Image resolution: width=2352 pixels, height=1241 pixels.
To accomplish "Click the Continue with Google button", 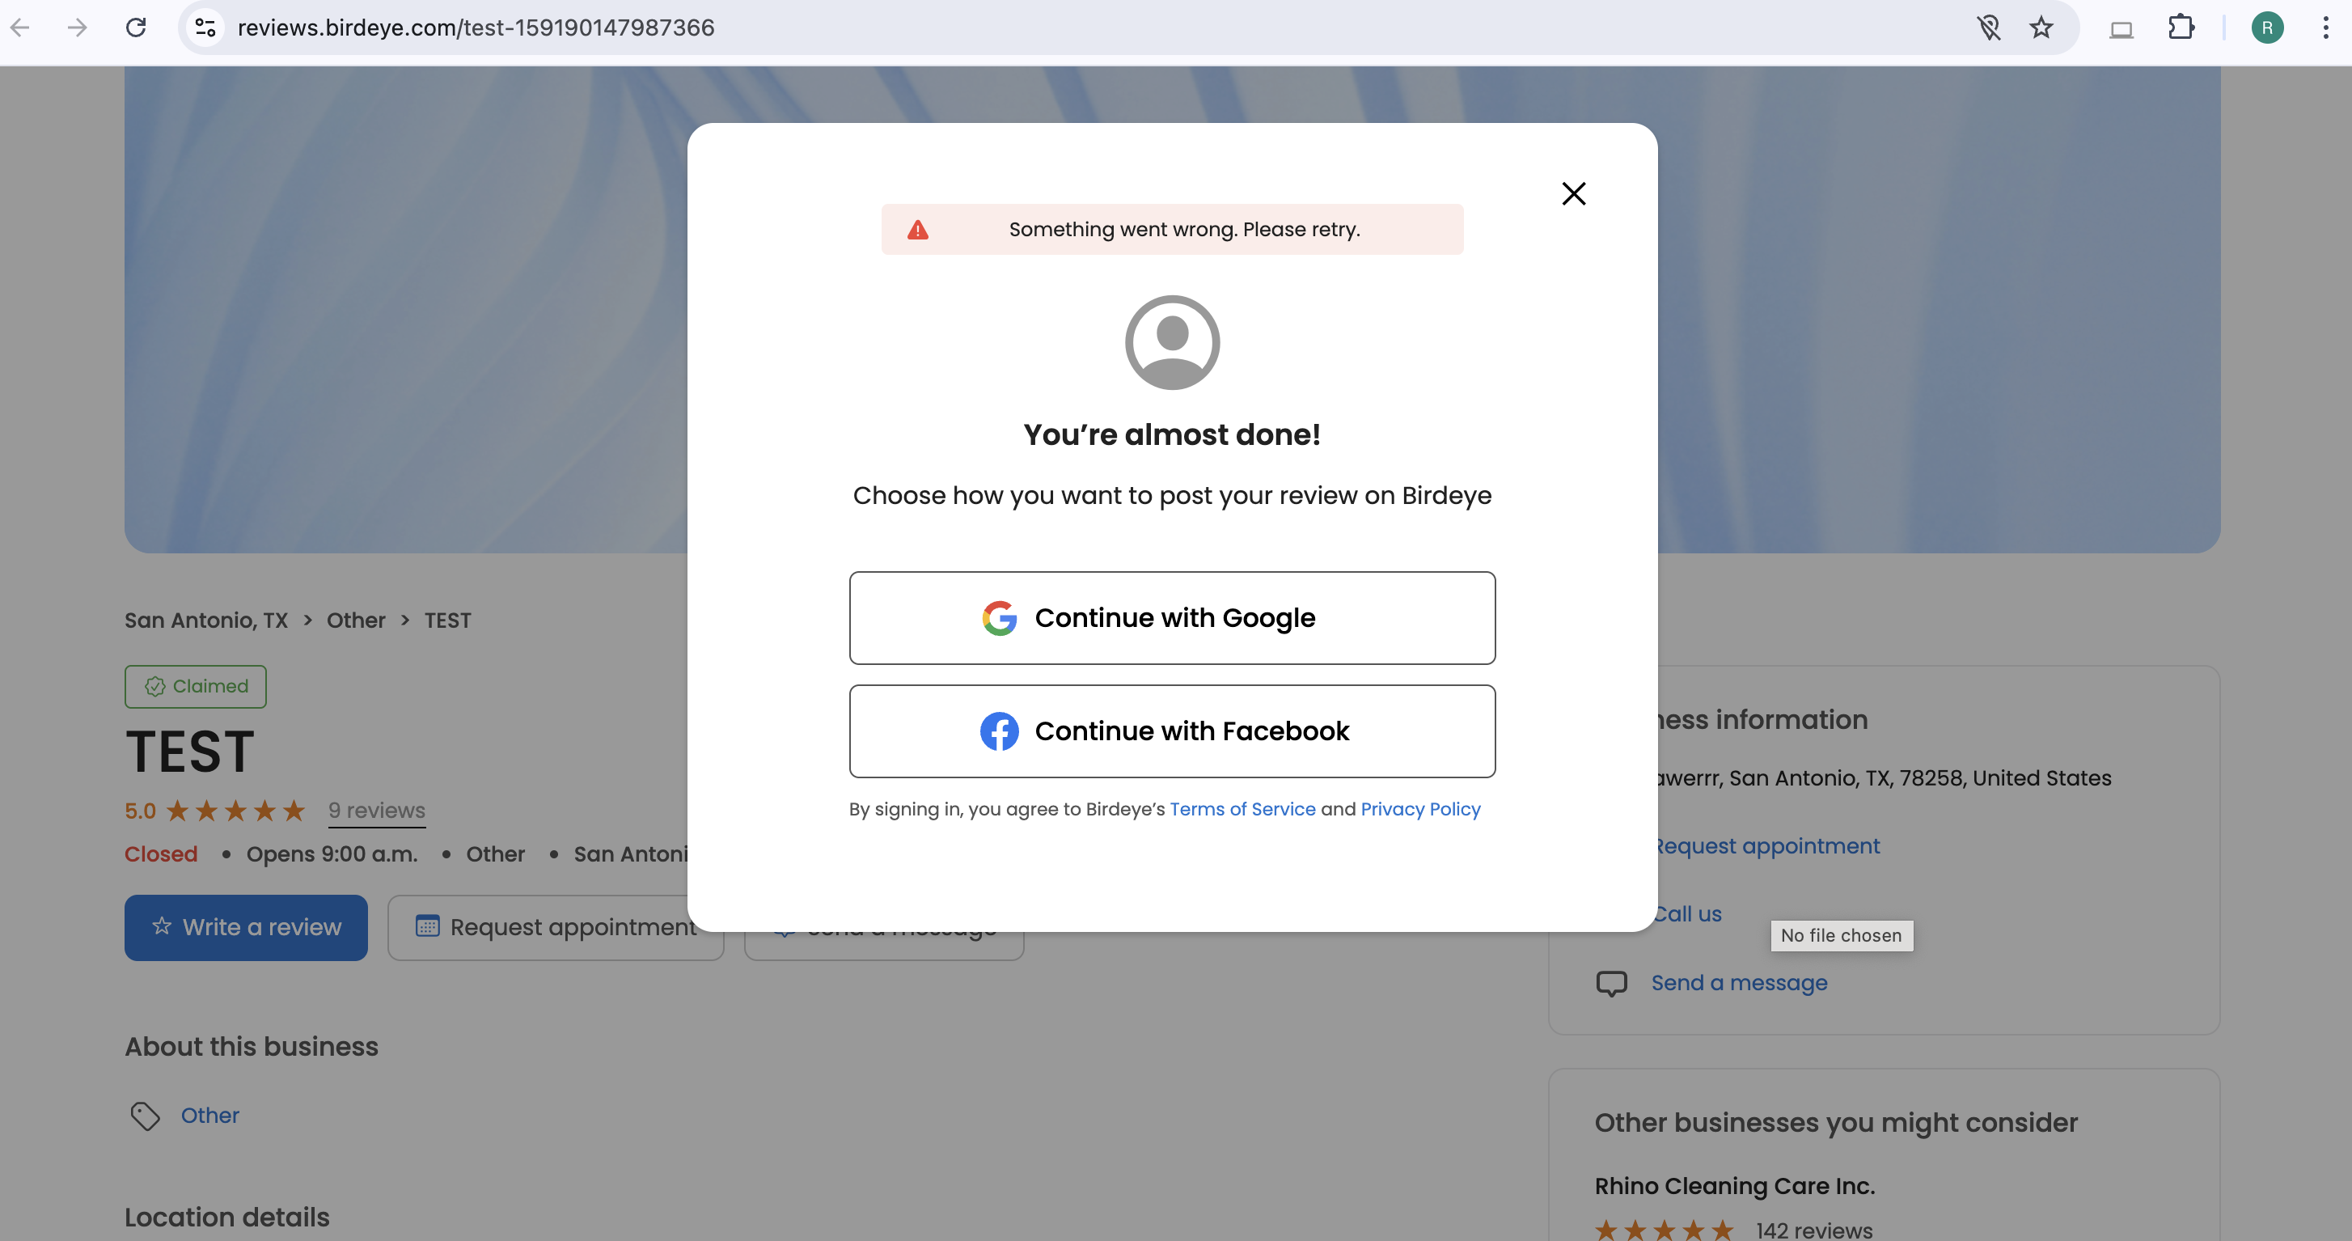I will point(1171,618).
